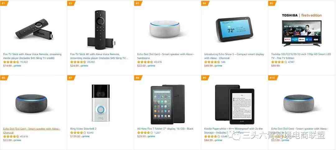Select the Kindle Paperwhite product image
This screenshot has width=336, height=150.
tap(235, 104)
